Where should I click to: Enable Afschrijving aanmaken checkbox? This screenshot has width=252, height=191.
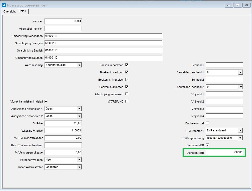tap(127, 94)
